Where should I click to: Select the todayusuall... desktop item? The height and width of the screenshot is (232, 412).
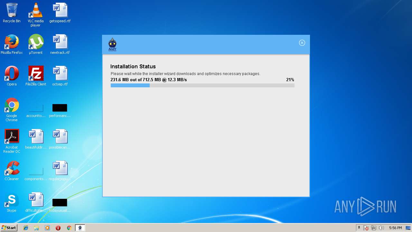(60, 205)
